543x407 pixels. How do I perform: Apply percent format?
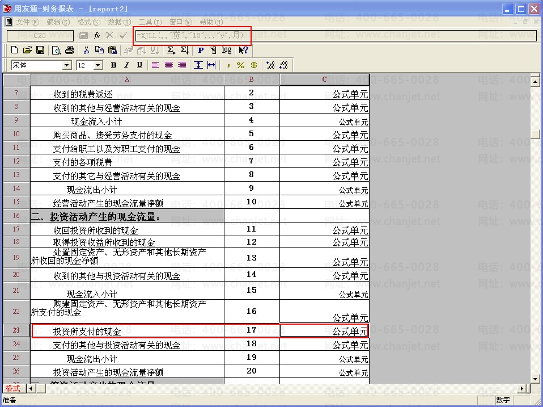click(x=241, y=65)
